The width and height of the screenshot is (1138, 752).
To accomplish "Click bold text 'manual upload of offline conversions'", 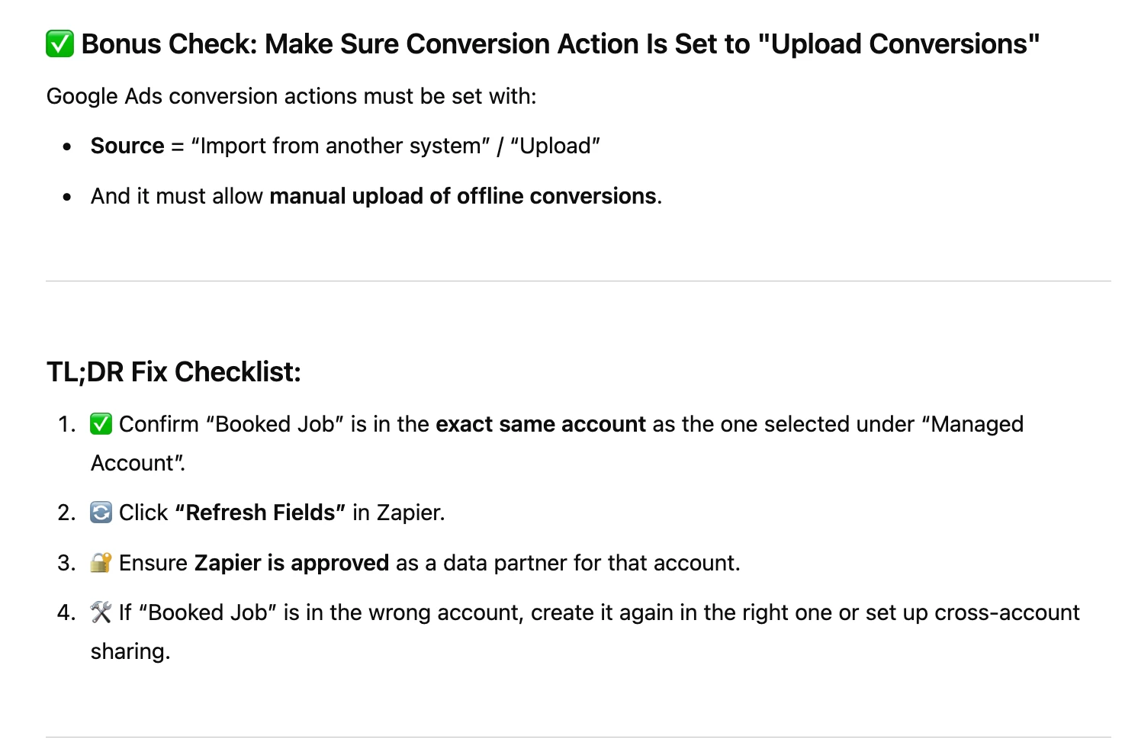I will (463, 196).
